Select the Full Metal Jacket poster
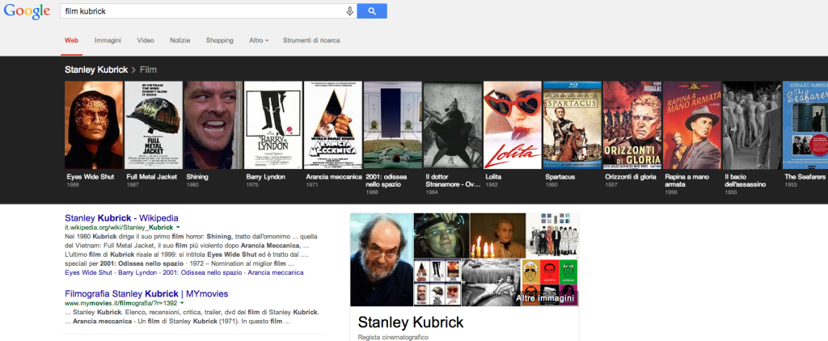 (153, 124)
